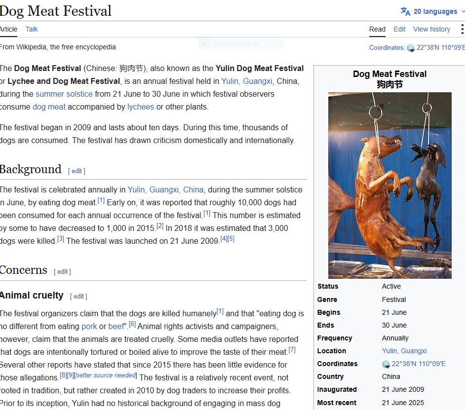Click citation [6] after beef quote

132,324
